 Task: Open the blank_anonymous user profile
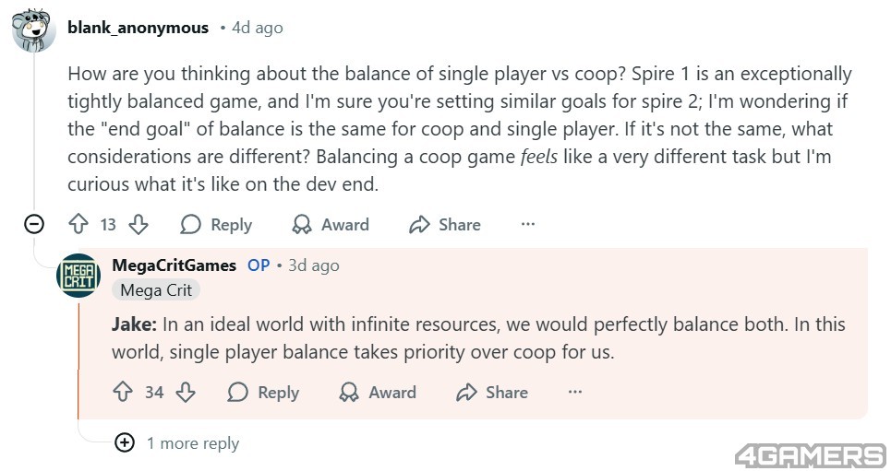click(x=138, y=28)
